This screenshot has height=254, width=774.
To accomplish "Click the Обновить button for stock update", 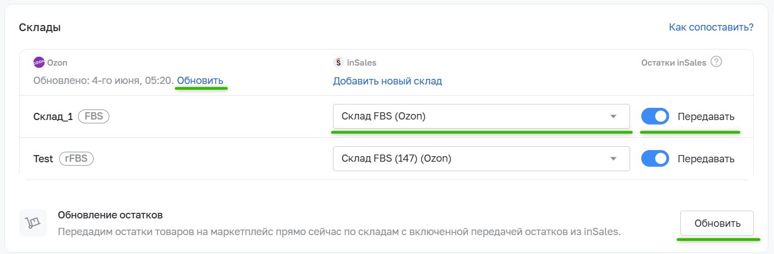I will click(717, 223).
